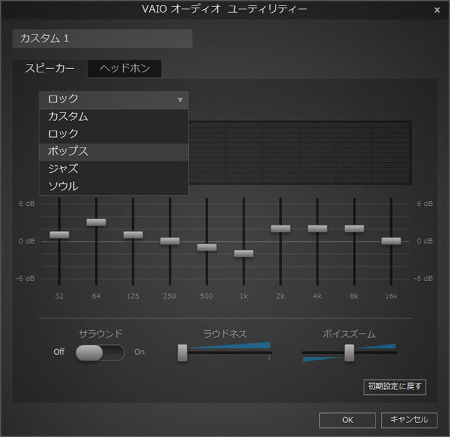This screenshot has height=437, width=450.
Task: Click the 16k equalizer slider handle
Action: pos(391,241)
